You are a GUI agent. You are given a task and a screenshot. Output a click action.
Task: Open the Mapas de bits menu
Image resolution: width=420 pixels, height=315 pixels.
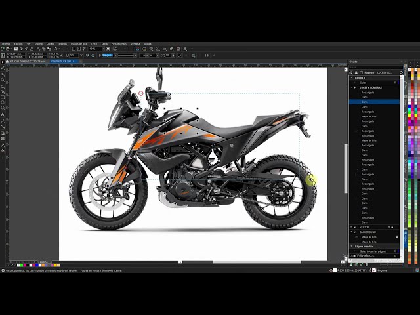(x=79, y=44)
